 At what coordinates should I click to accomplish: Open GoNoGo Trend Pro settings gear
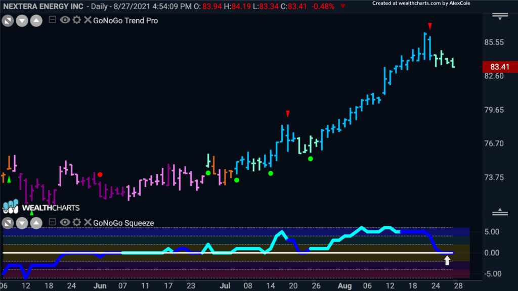[77, 20]
